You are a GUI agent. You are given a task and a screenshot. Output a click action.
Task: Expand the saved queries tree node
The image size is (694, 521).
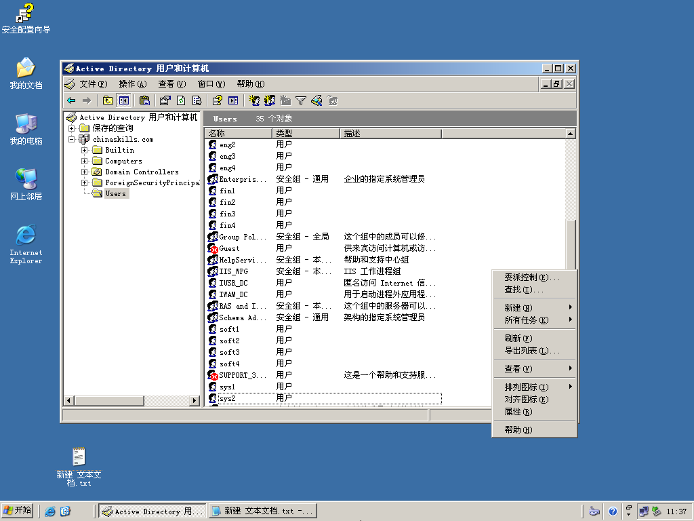tap(71, 128)
